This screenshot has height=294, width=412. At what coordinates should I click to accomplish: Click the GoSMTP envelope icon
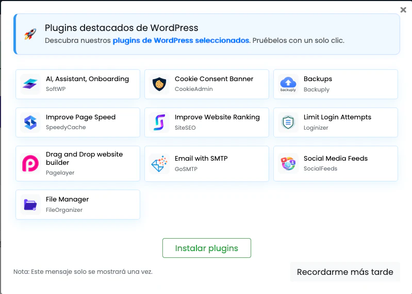pos(159,164)
